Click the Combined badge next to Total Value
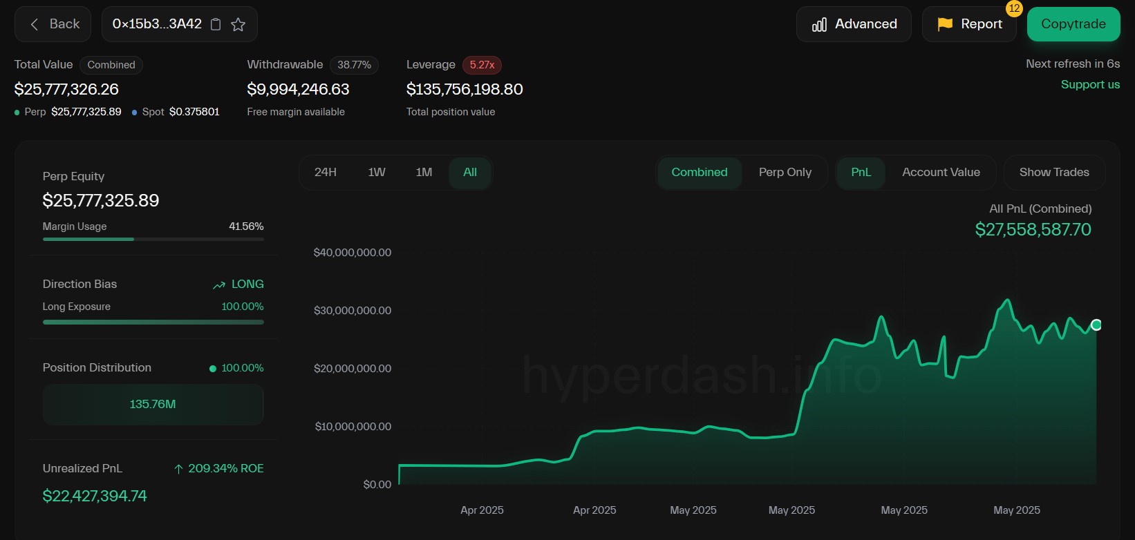This screenshot has height=540, width=1135. [x=111, y=65]
